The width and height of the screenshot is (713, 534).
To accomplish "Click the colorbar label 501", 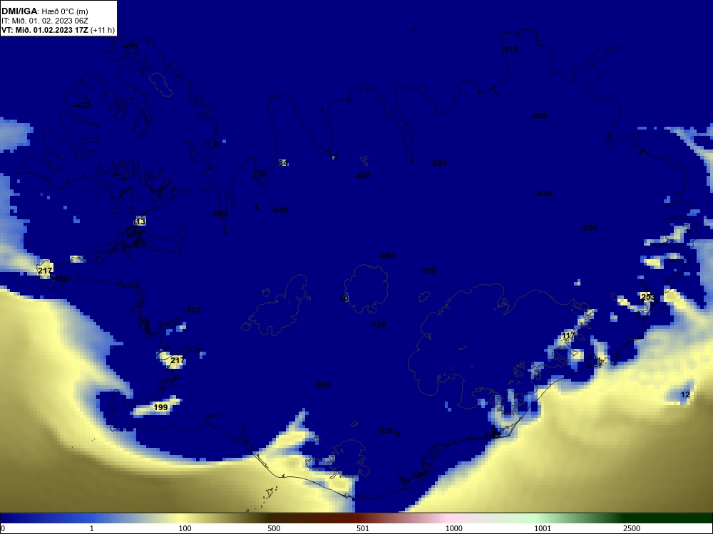I will [363, 528].
